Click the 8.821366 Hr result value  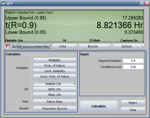120,25
